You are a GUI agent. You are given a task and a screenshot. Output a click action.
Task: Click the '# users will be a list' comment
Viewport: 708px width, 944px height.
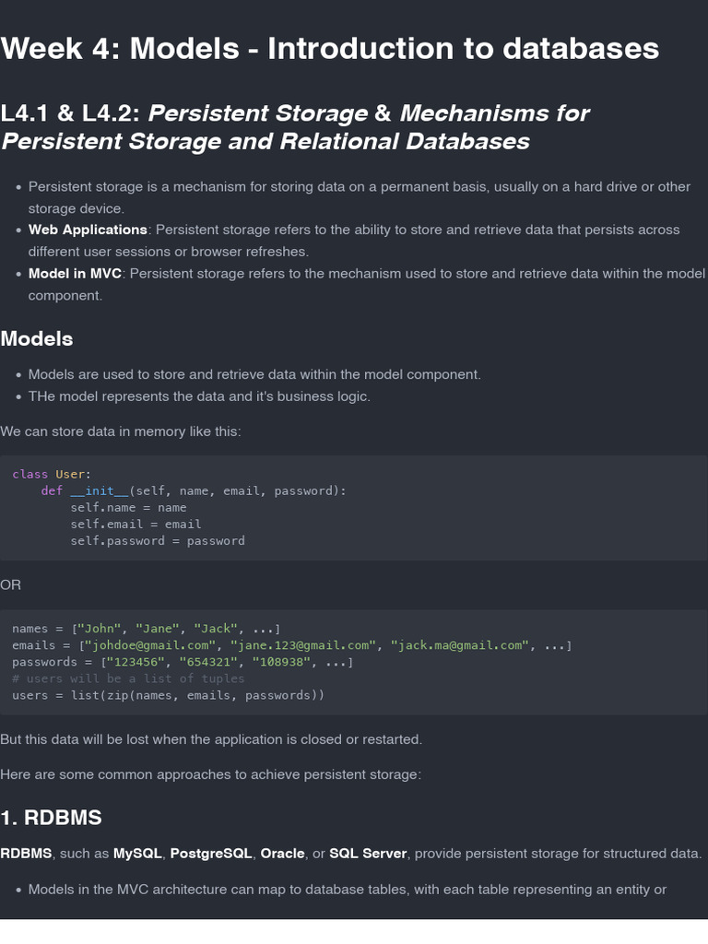[x=128, y=678]
